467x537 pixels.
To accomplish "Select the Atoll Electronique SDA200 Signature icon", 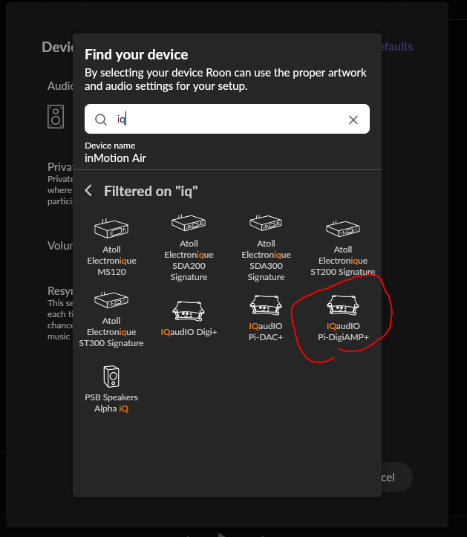I will (189, 223).
